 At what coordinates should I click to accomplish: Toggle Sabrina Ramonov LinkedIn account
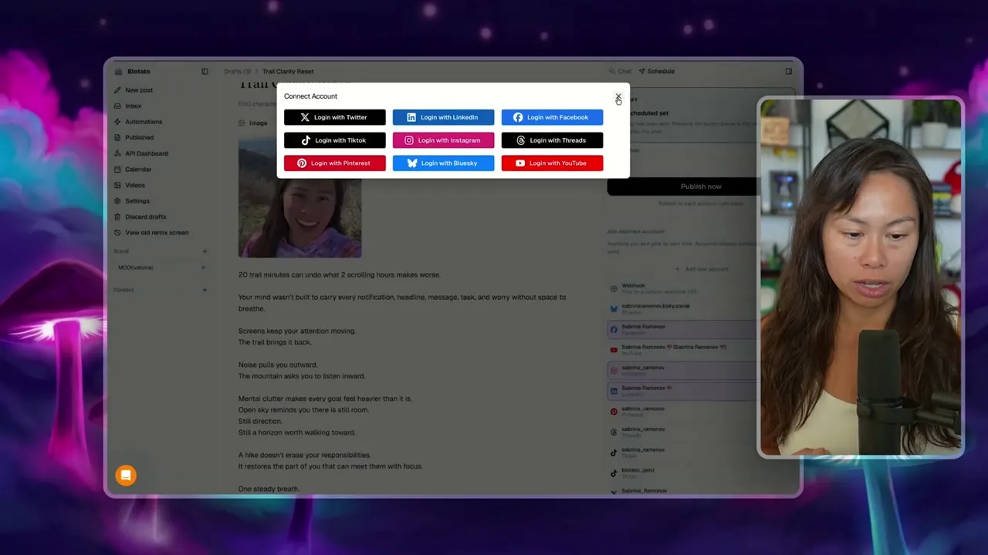tap(701, 391)
